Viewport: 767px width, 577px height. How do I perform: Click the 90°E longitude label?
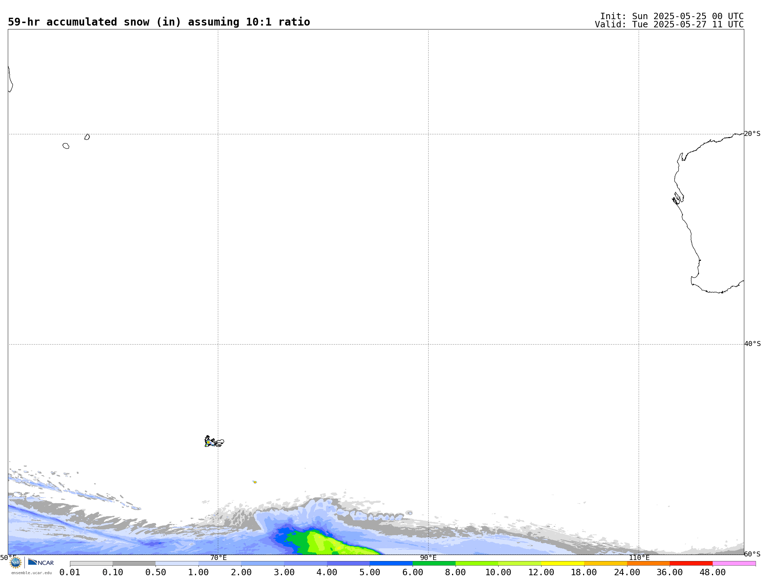coord(428,557)
